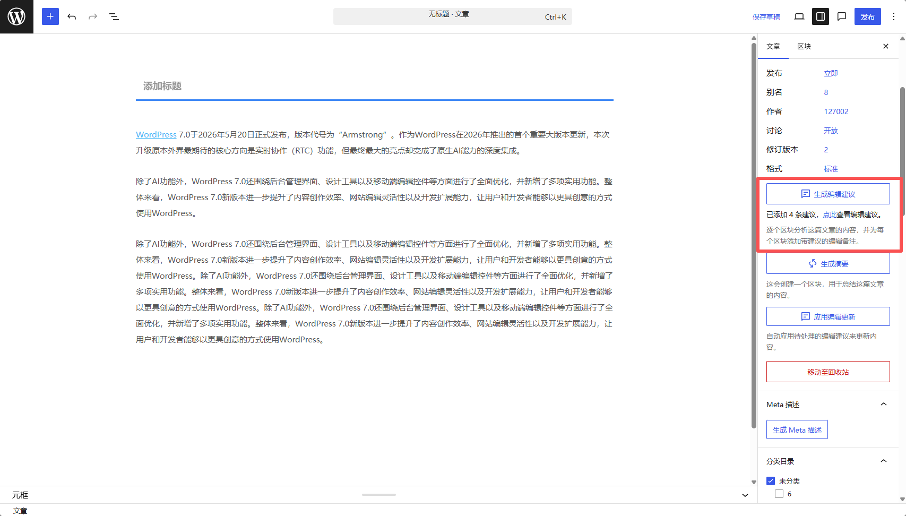Click the 生成摘要 button
The height and width of the screenshot is (516, 906).
(828, 263)
